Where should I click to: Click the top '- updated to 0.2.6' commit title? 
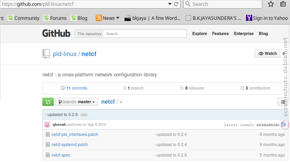point(62,114)
